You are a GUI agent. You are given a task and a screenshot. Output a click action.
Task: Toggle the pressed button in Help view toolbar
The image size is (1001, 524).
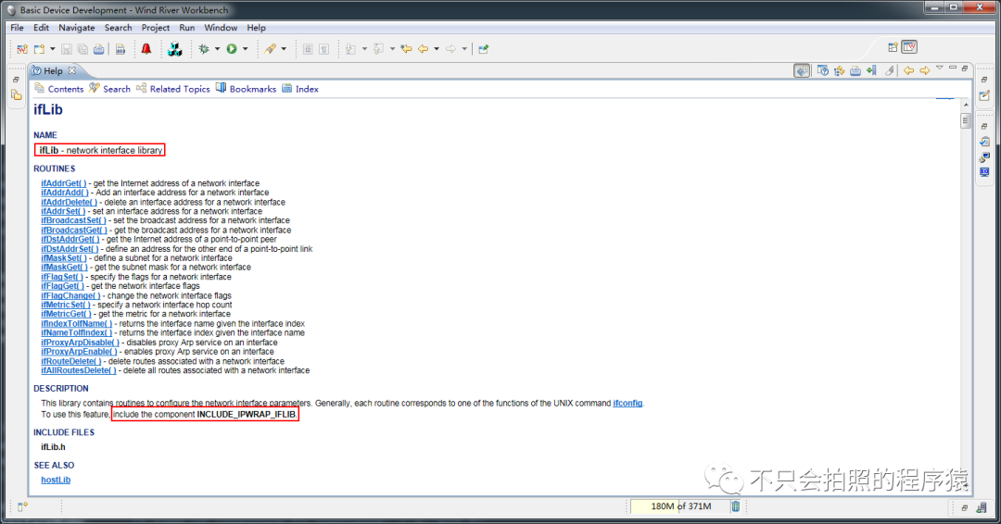coord(802,70)
